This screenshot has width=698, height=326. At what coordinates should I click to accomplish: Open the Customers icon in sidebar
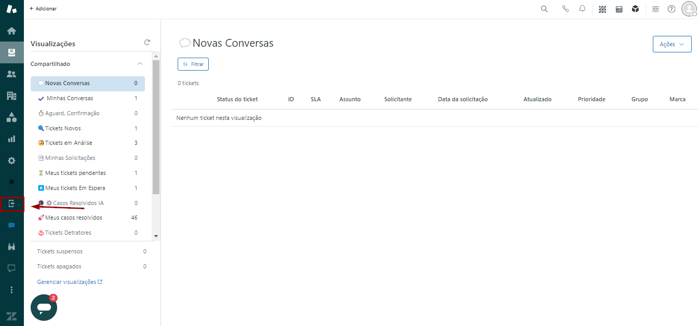pyautogui.click(x=11, y=74)
